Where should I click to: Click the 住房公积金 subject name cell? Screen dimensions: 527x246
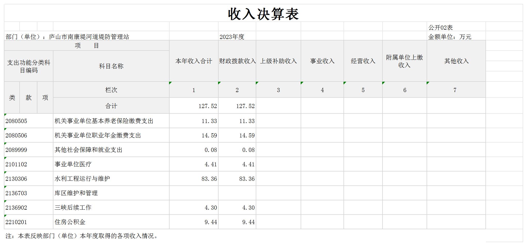coord(70,222)
